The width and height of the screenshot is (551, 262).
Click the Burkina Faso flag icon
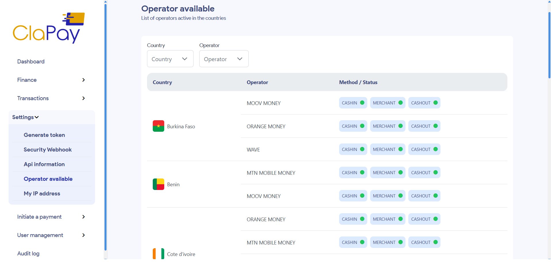pyautogui.click(x=158, y=126)
